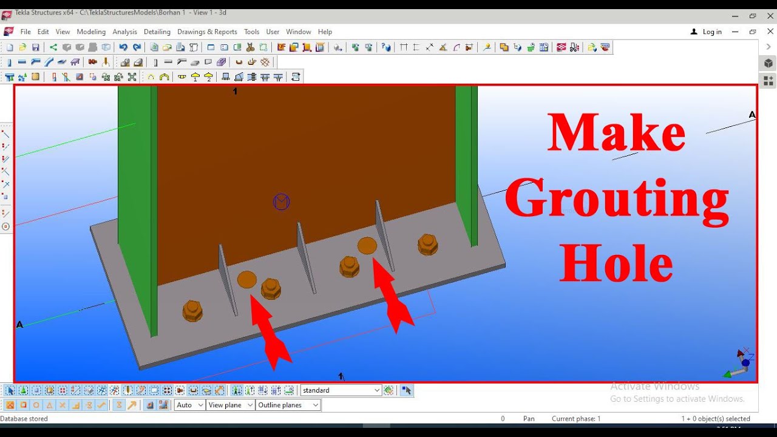777x437 pixels.
Task: Toggle the orange arrow snap switch
Action: [132, 405]
